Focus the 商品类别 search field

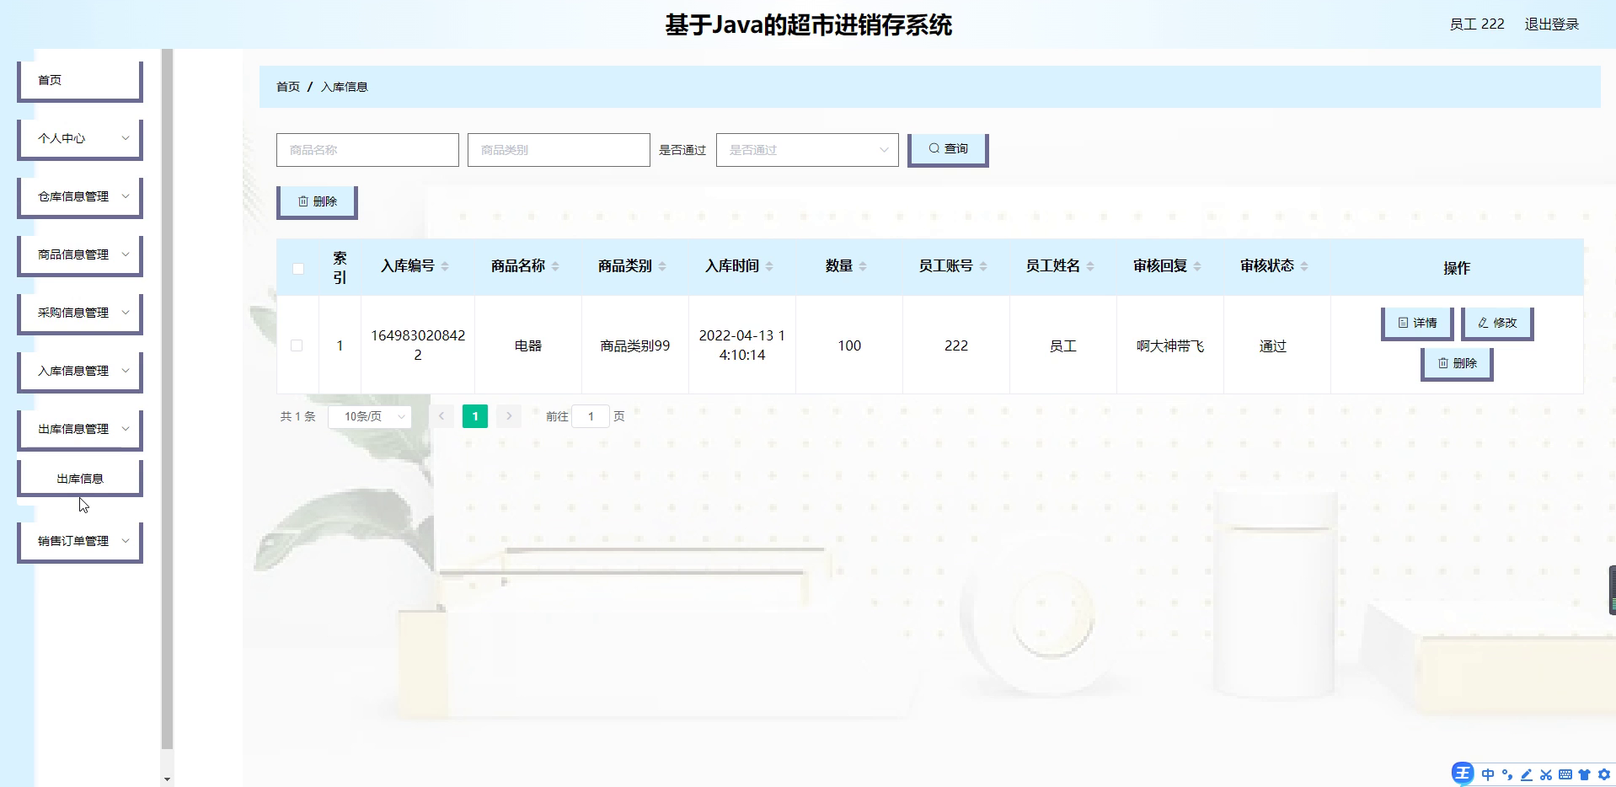point(559,150)
